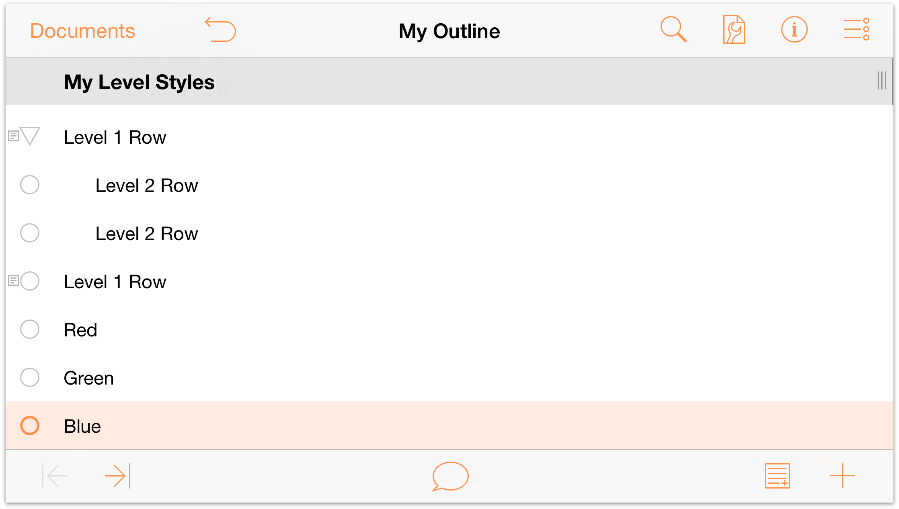Select the My Level Styles header
899x509 pixels.
(x=139, y=82)
